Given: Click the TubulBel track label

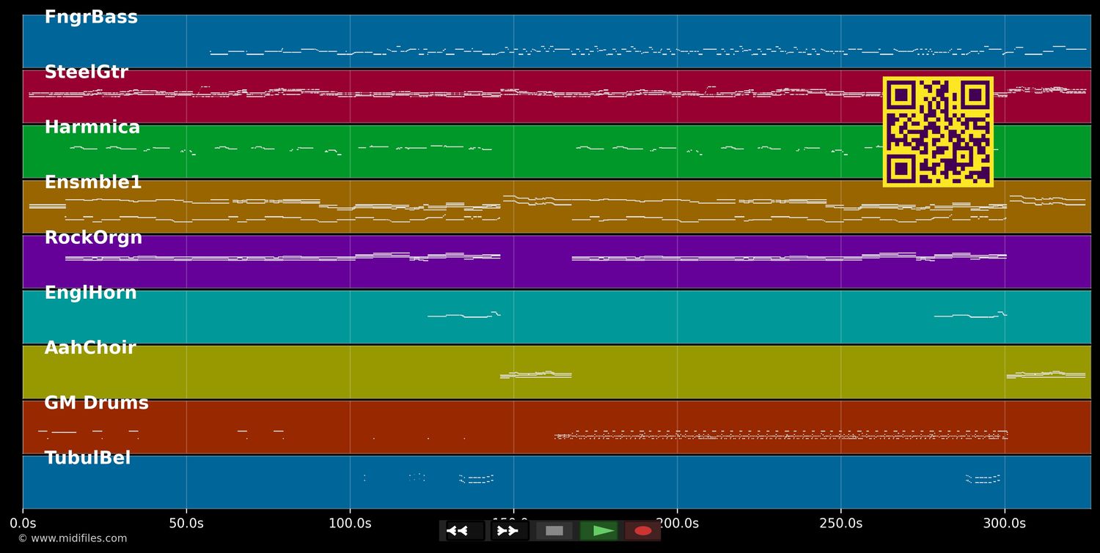Looking at the screenshot, I should tap(87, 459).
